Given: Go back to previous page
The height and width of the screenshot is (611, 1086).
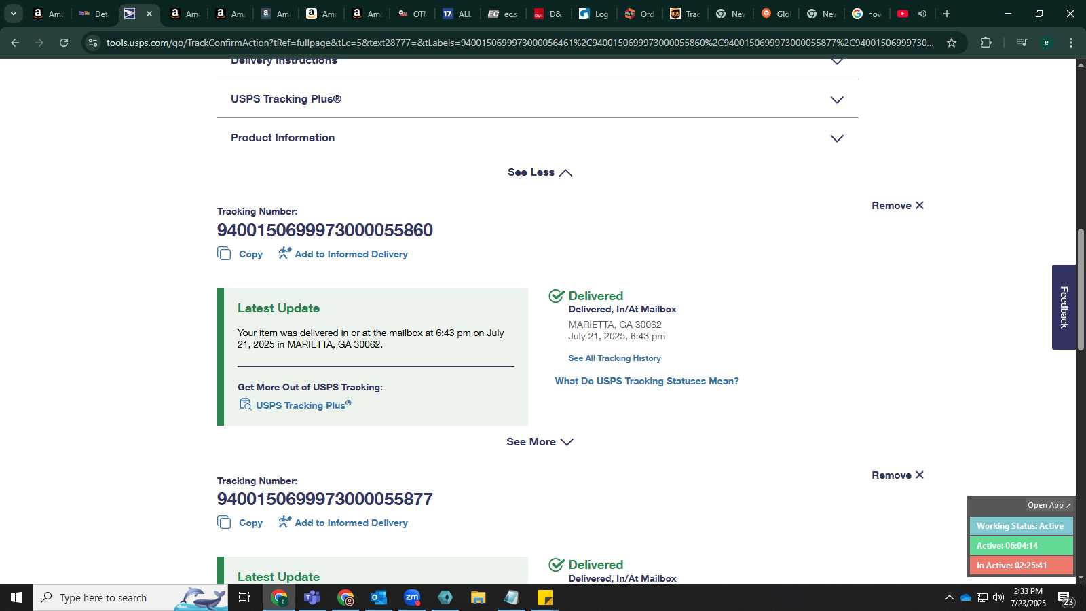Looking at the screenshot, I should pos(15,43).
